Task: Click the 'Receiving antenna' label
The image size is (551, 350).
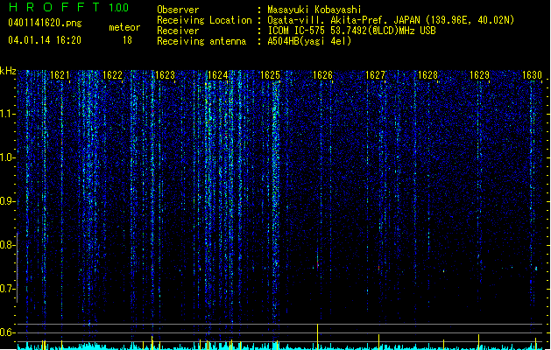Action: click(x=201, y=41)
